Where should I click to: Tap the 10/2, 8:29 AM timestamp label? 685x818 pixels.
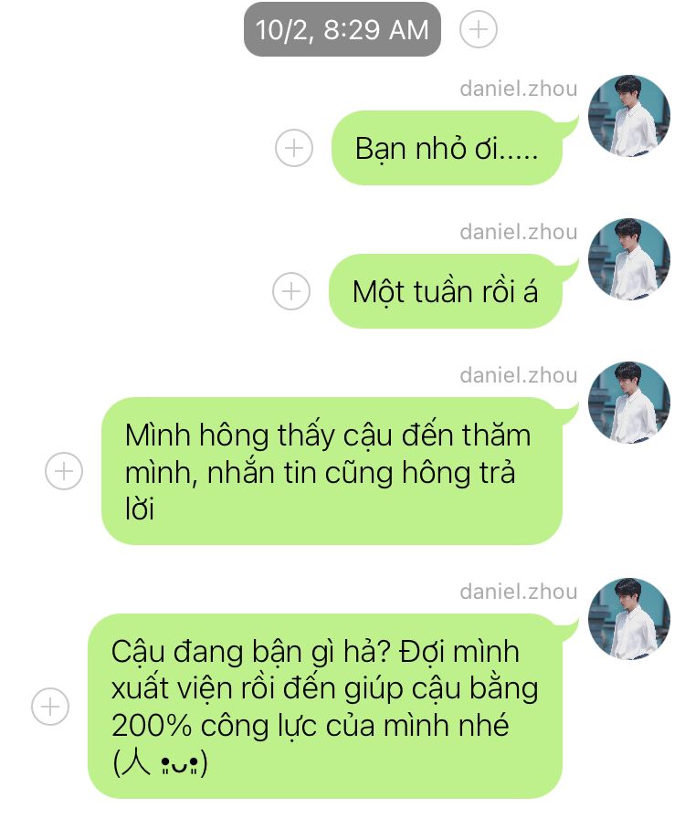point(342,29)
